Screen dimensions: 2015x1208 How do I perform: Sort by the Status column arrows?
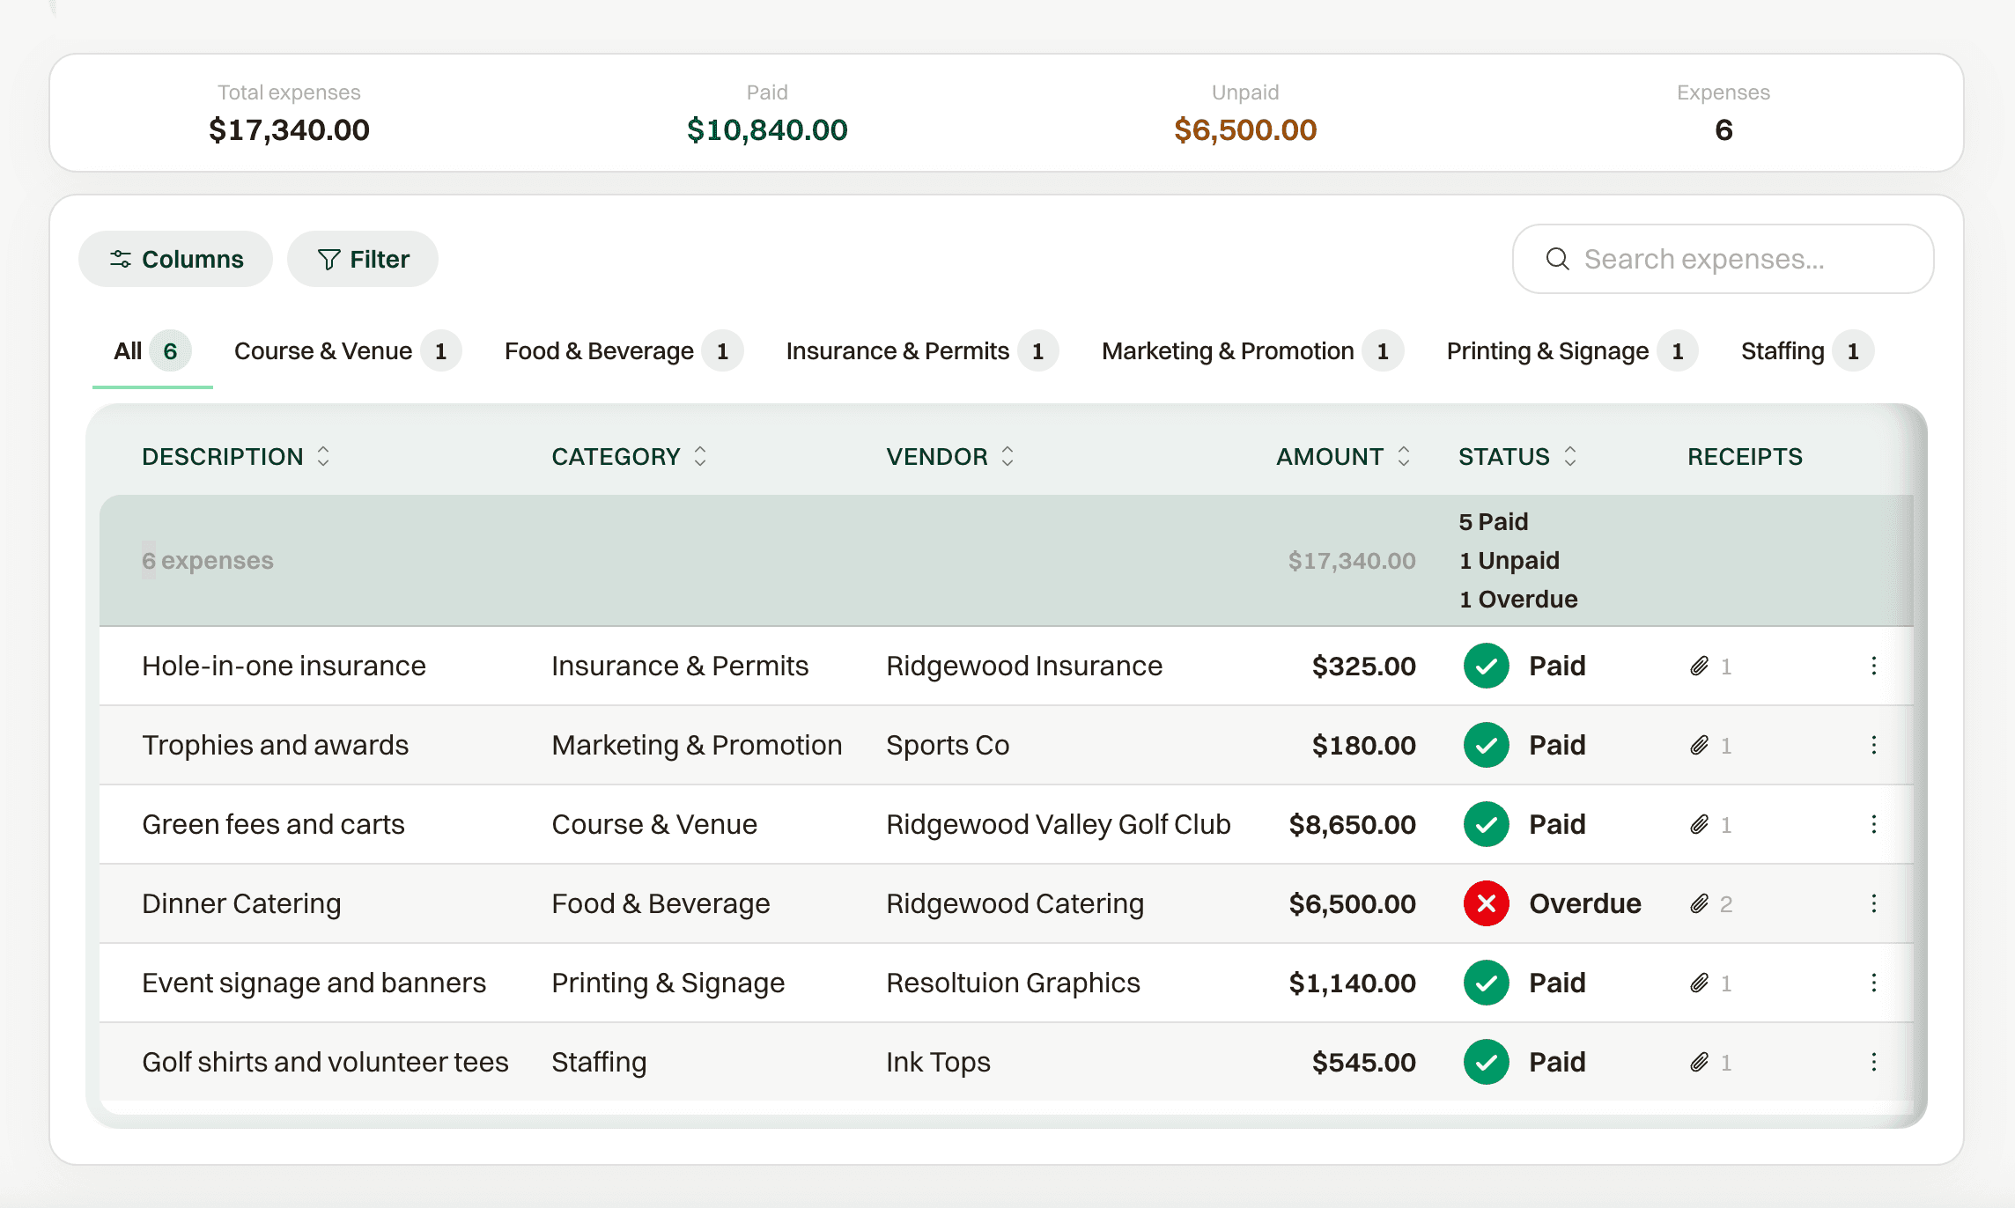pos(1570,456)
